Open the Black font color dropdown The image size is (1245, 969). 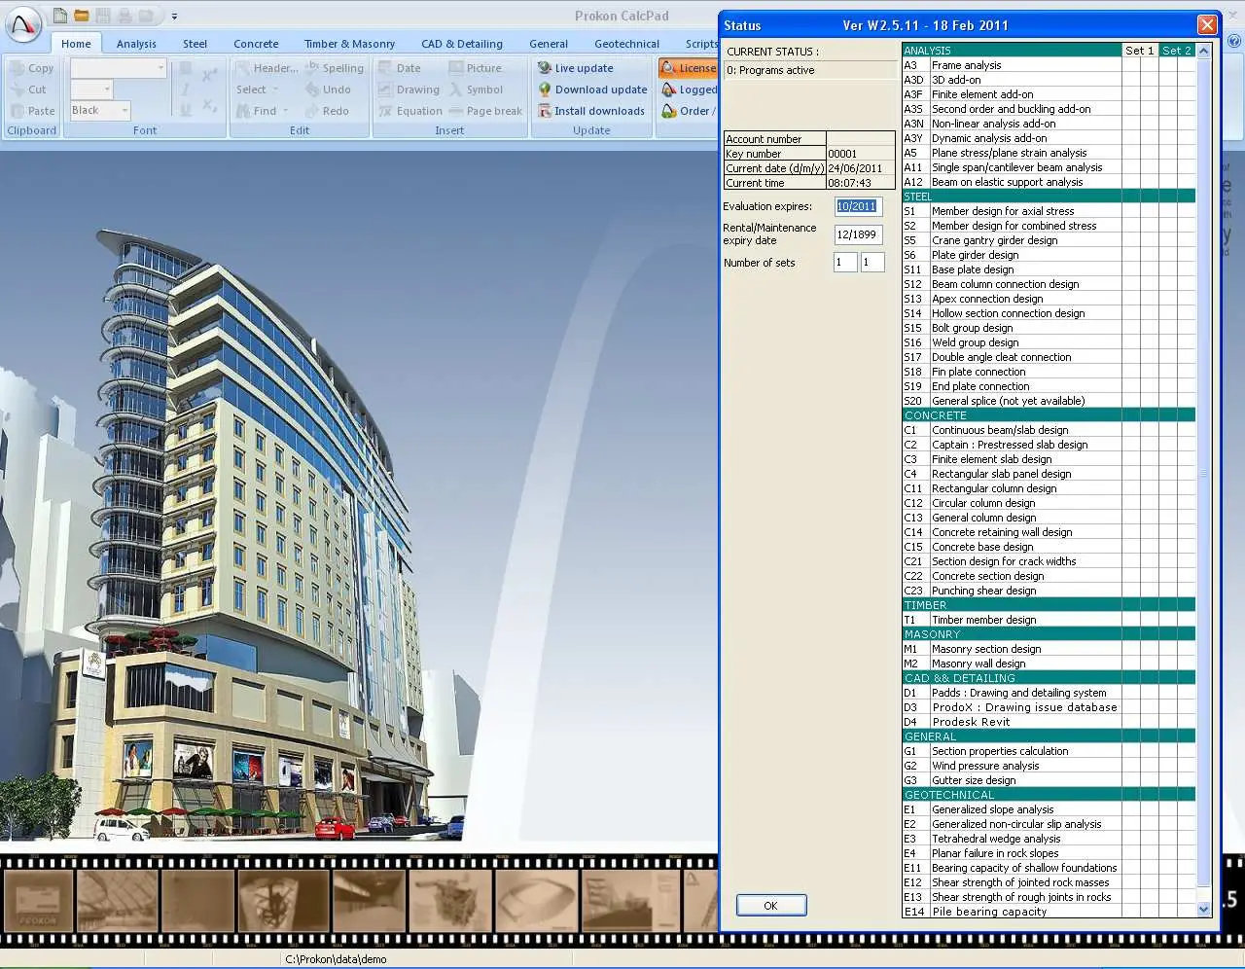(100, 111)
